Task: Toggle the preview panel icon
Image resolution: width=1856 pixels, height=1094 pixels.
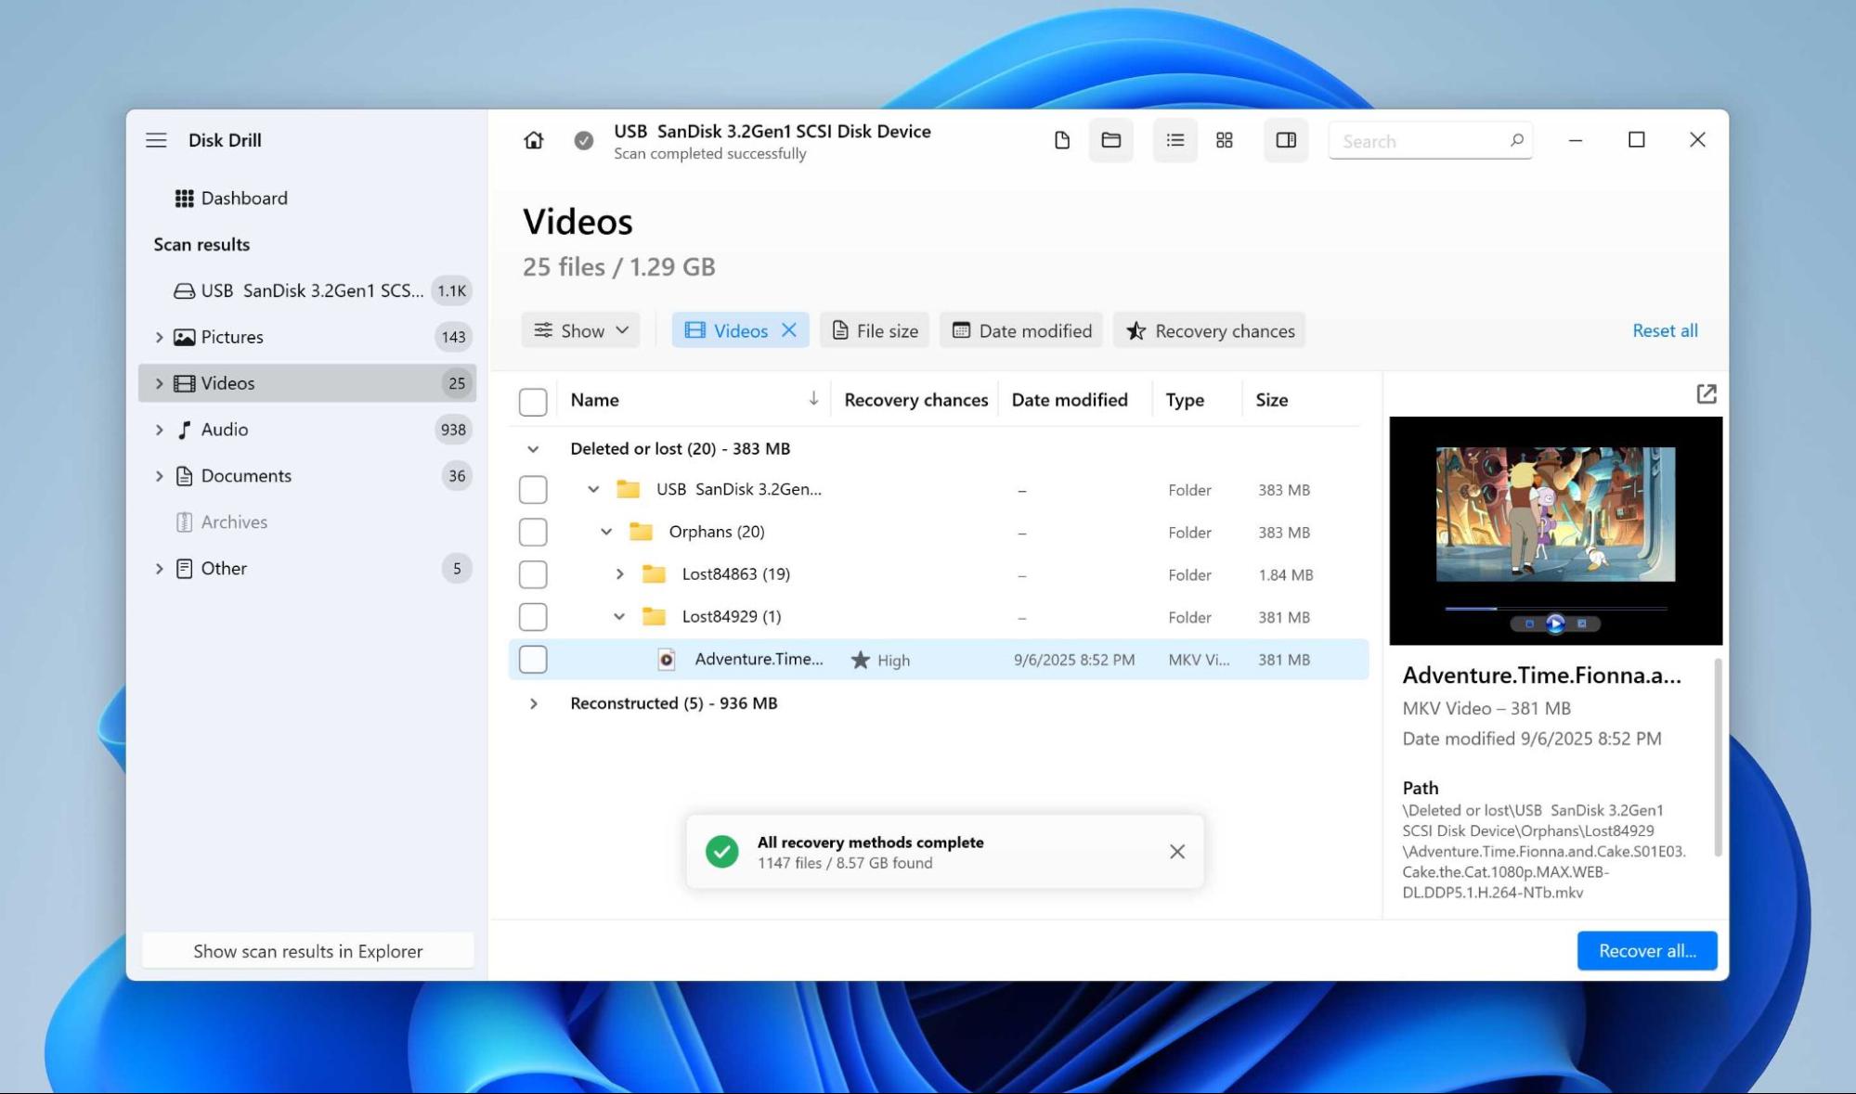Action: tap(1285, 140)
